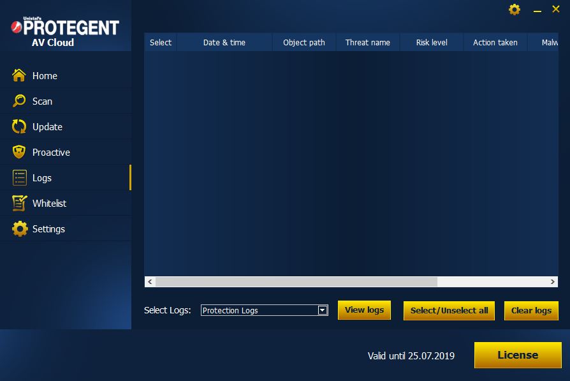Click the Logs list icon
This screenshot has height=381, width=570.
point(20,177)
